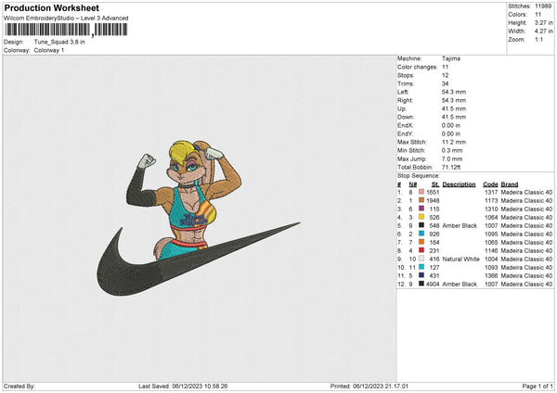This screenshot has height=393, width=557.
Task: Click thread code 1065 in stop 7
Action: 491,243
